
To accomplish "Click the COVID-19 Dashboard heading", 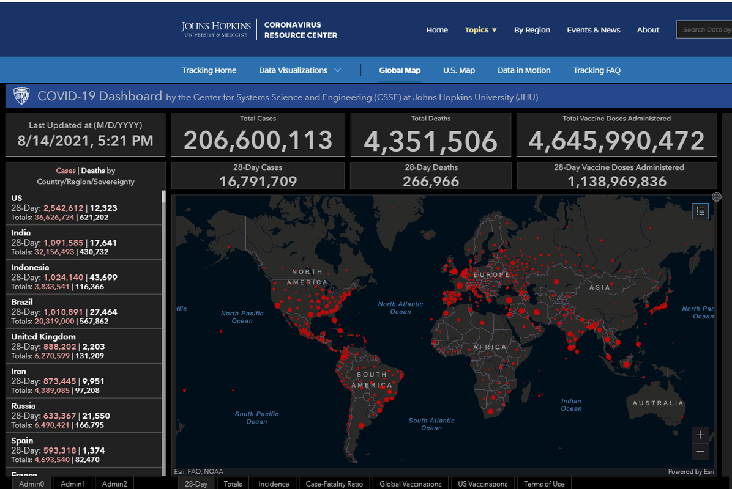I will pos(99,96).
